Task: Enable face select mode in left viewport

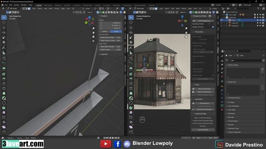Action: click(x=29, y=8)
